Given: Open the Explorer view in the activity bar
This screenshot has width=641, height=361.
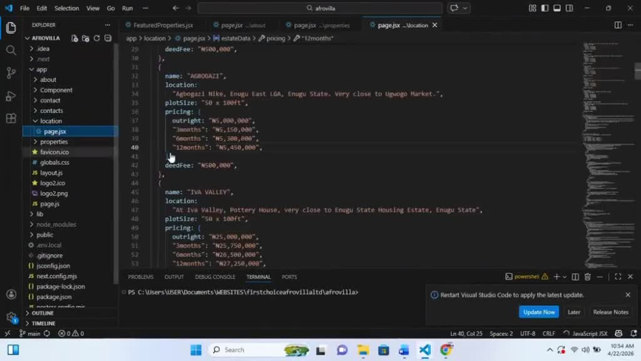Looking at the screenshot, I should 11,28.
